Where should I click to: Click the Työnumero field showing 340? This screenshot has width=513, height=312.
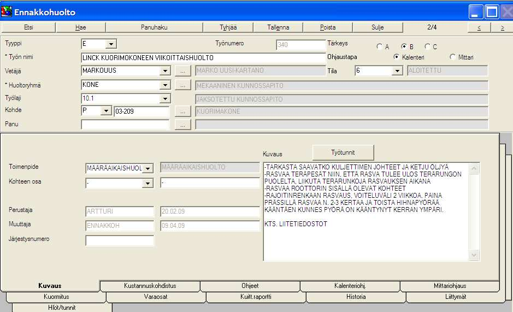click(301, 45)
